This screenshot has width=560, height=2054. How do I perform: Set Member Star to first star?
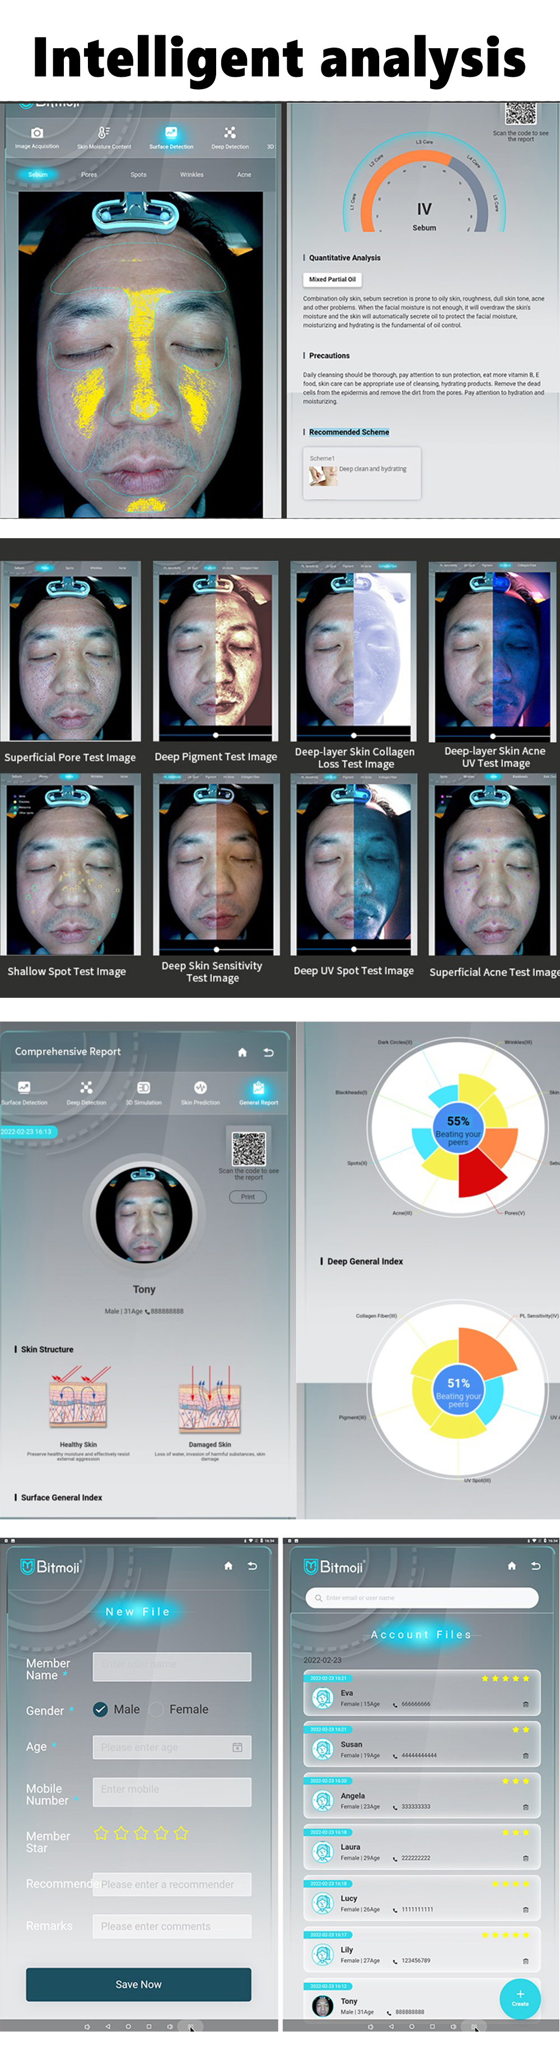[101, 1833]
